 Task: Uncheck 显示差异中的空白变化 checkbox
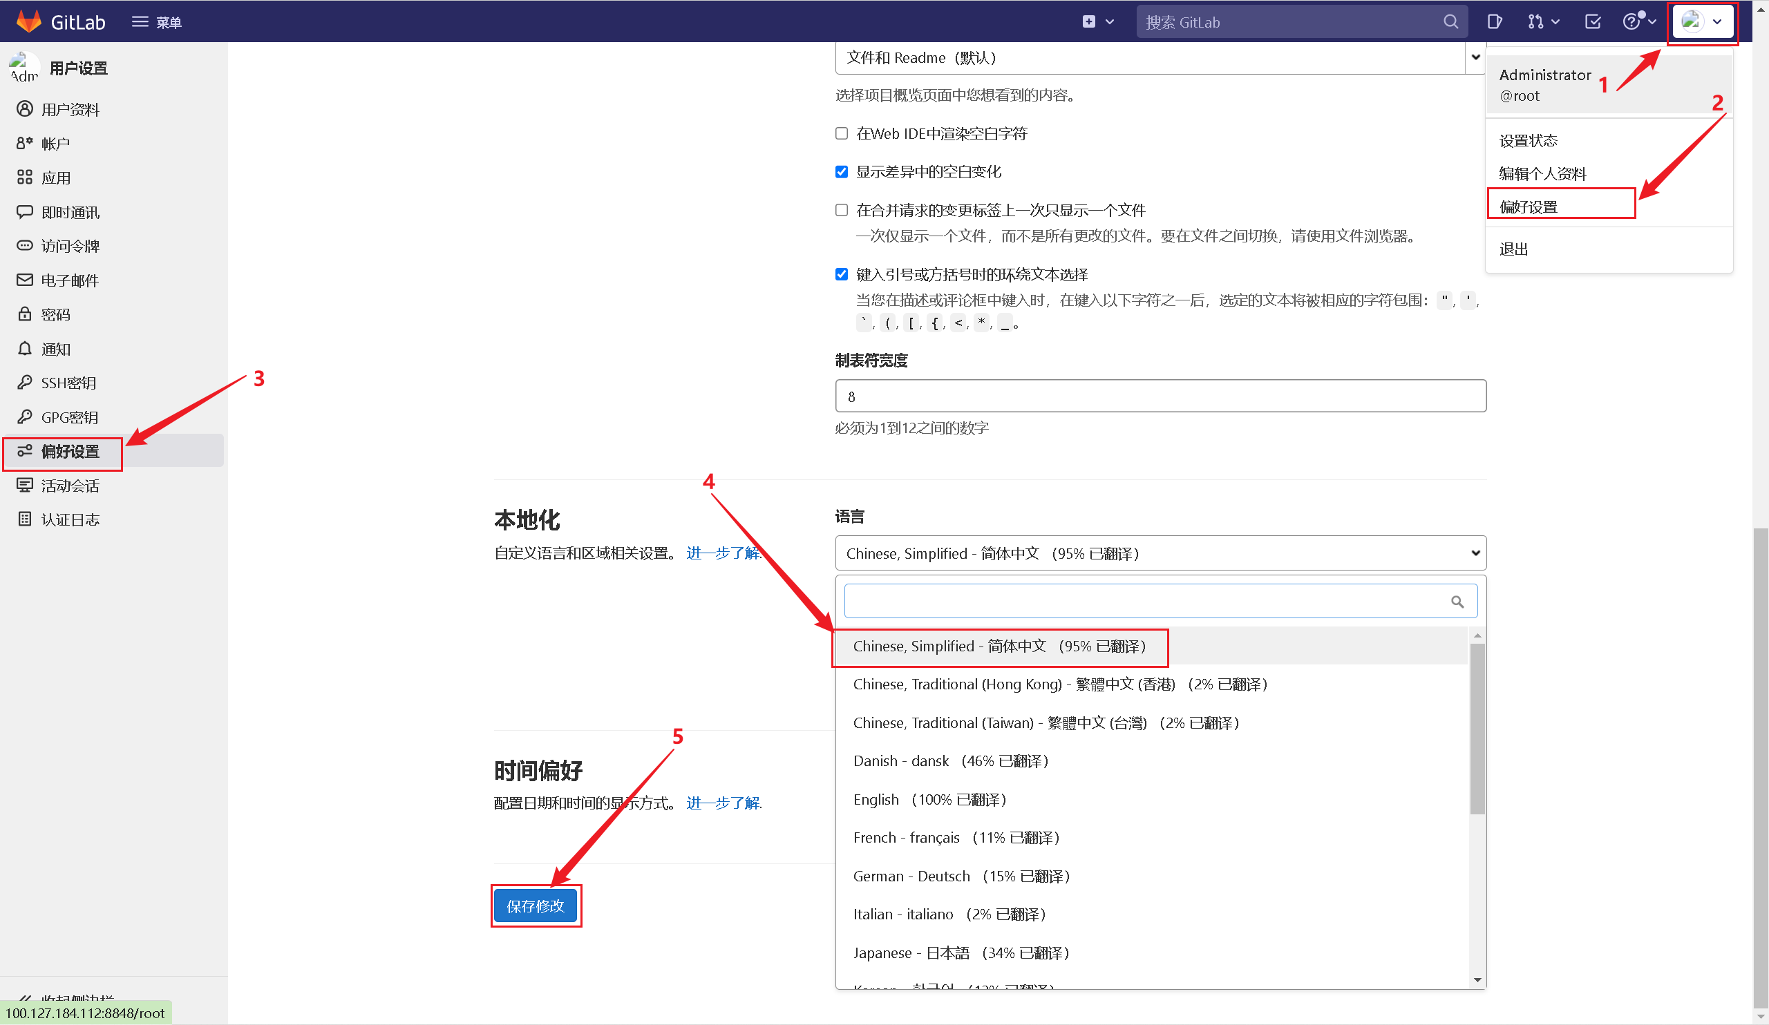coord(842,172)
